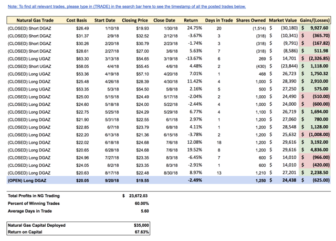Click the gain value 1,118.00

pyautogui.click(x=319, y=66)
